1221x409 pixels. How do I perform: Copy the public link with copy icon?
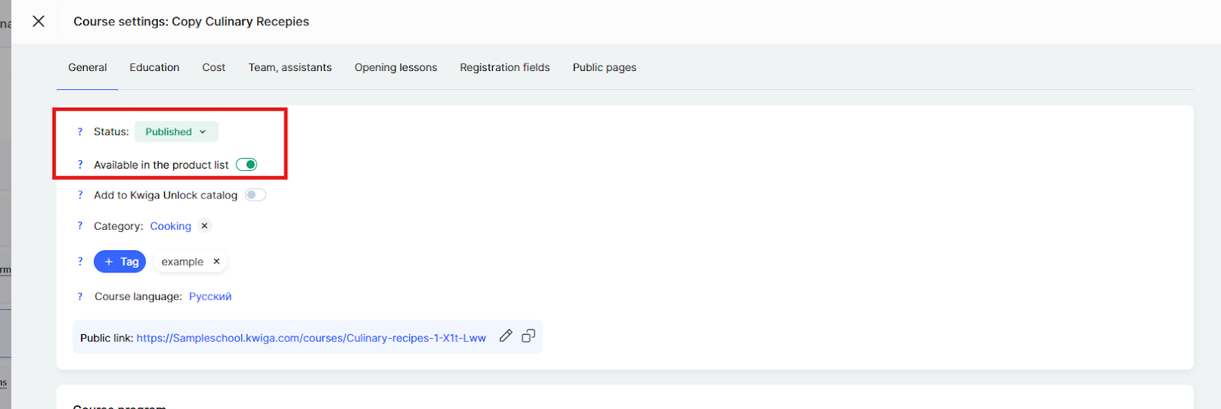(528, 337)
